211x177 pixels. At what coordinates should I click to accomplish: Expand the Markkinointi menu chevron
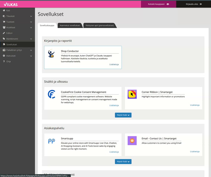click(x=31, y=39)
